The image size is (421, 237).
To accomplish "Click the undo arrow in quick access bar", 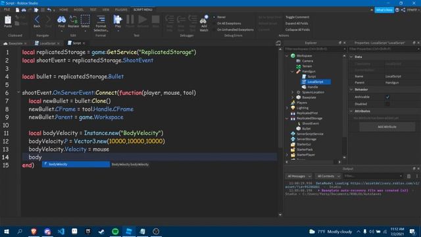I will 49,10.
